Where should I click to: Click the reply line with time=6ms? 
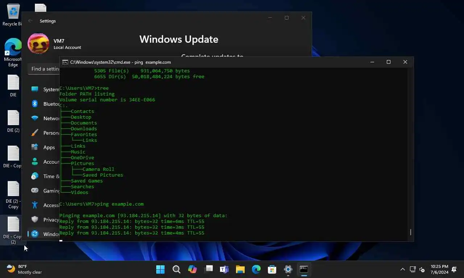(x=132, y=221)
